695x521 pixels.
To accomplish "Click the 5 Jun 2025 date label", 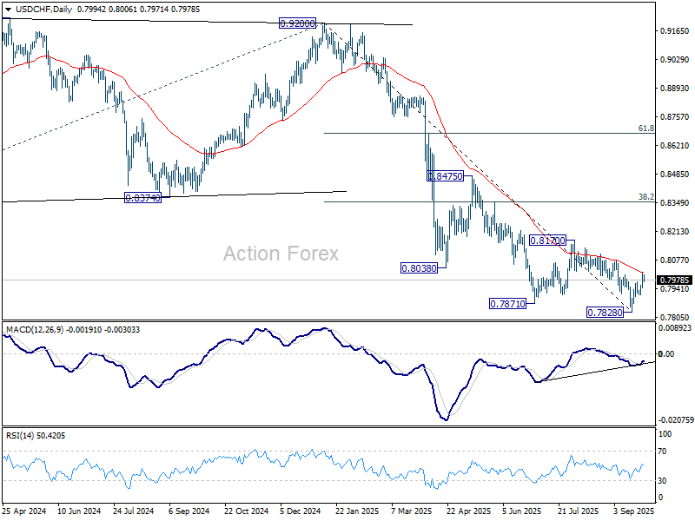I will click(523, 511).
